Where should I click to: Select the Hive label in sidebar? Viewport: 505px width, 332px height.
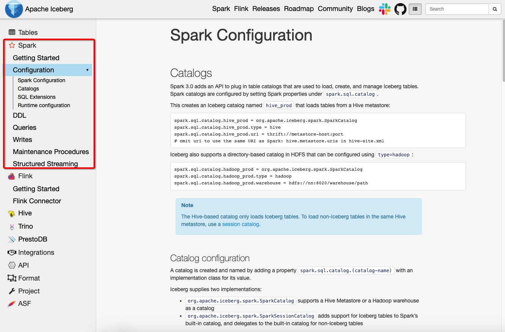25,213
